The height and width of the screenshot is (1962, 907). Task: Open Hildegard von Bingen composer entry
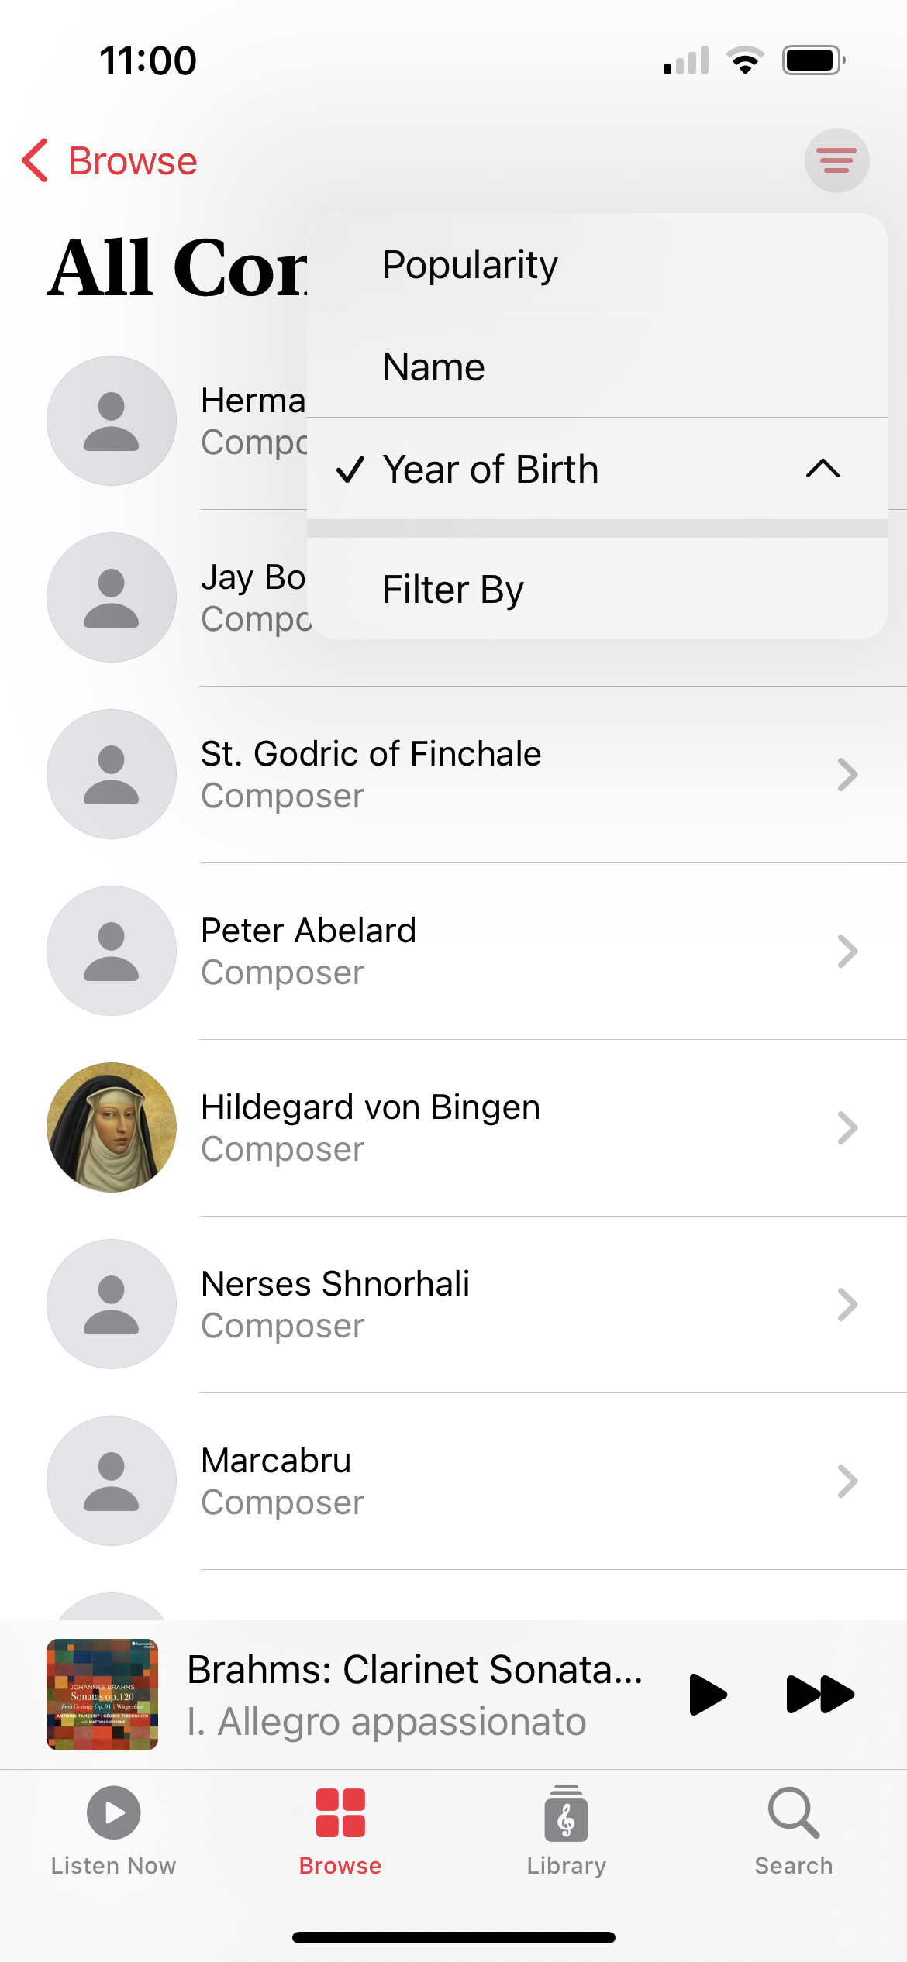click(476, 1127)
